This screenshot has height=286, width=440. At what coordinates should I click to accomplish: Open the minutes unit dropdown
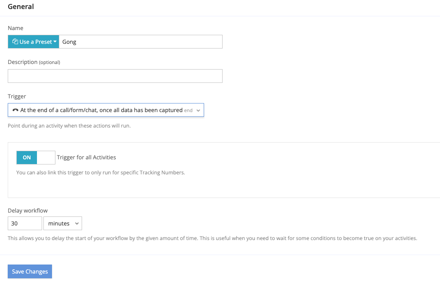(63, 223)
